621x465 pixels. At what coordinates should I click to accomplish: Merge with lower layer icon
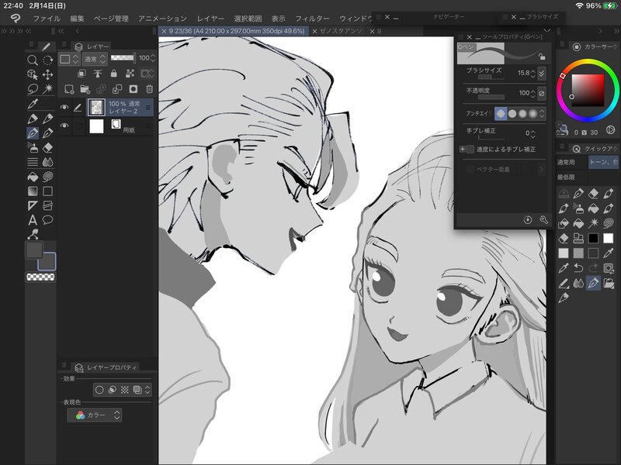click(117, 89)
